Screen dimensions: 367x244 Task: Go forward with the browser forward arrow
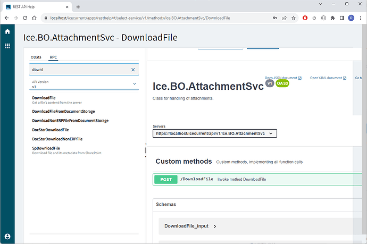click(15, 18)
